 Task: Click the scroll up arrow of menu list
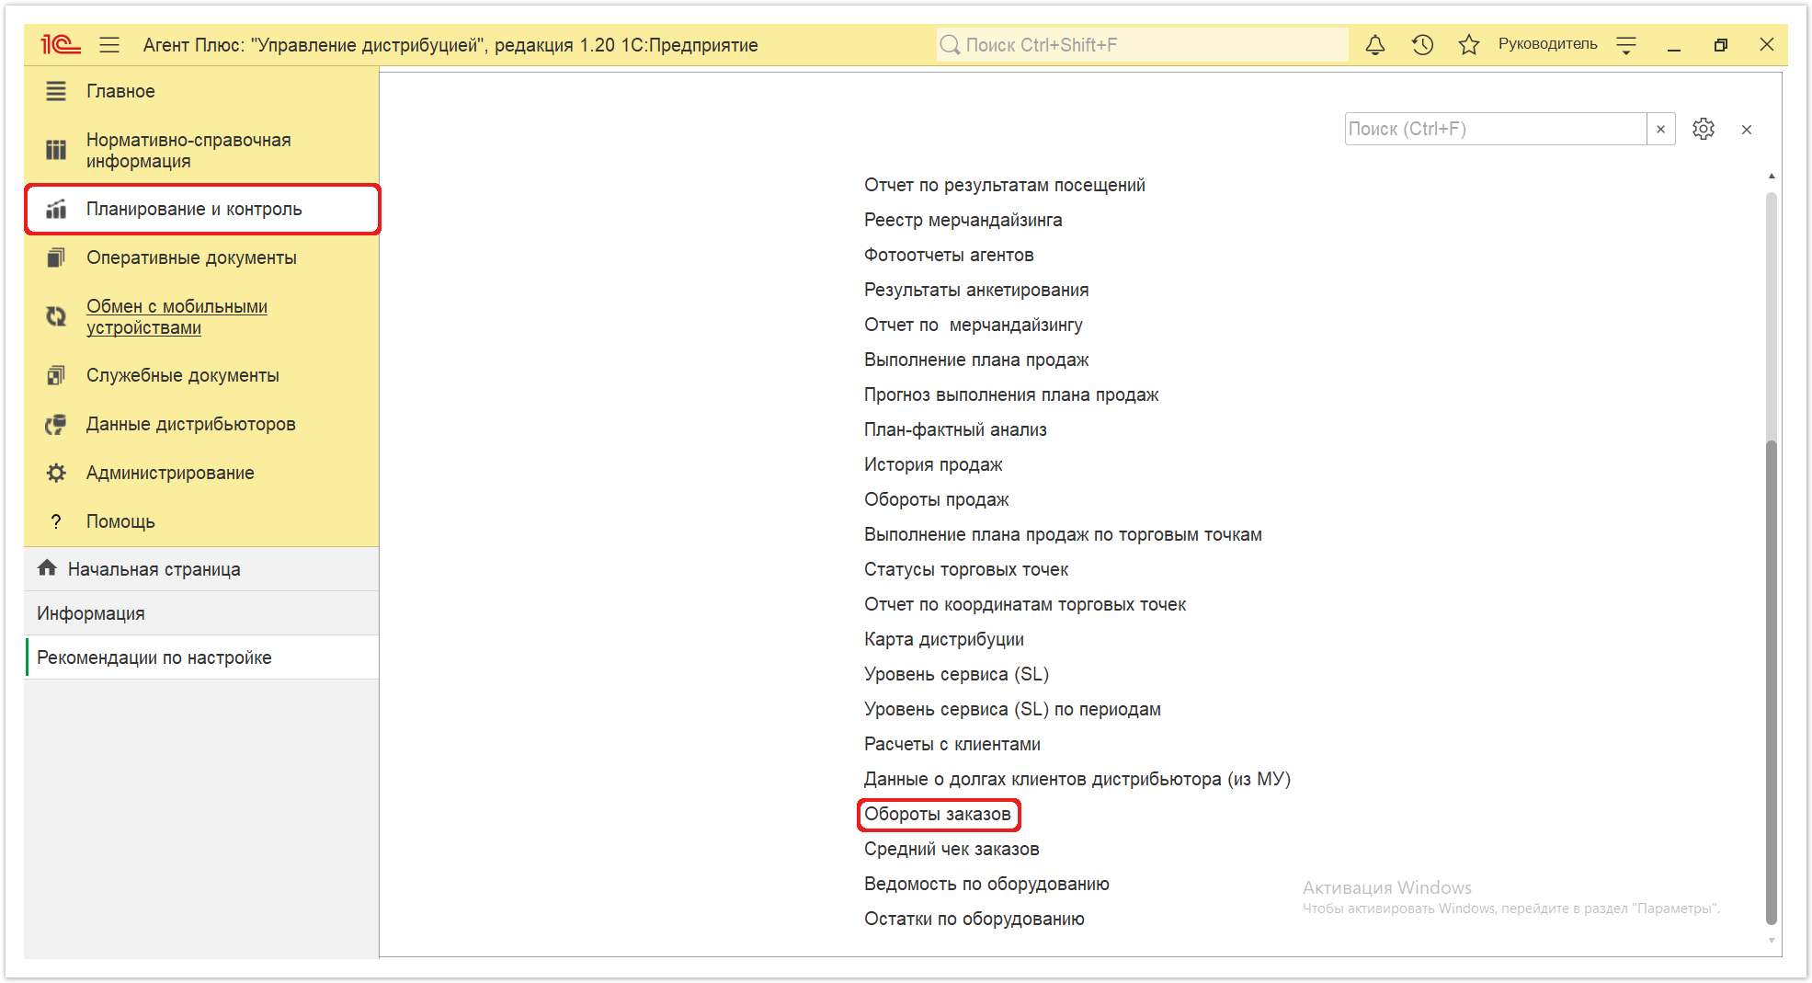click(1771, 176)
